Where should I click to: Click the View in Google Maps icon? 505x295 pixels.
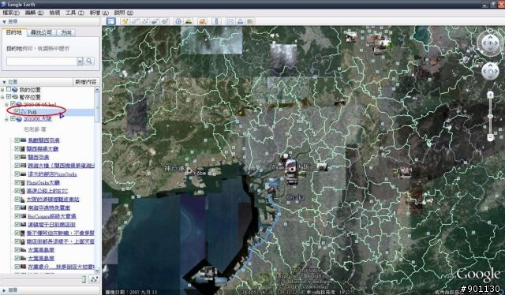click(x=250, y=21)
